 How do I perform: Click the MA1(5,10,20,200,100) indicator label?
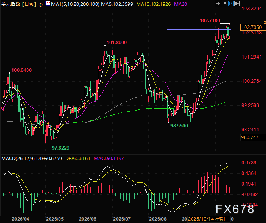pos(75,4)
